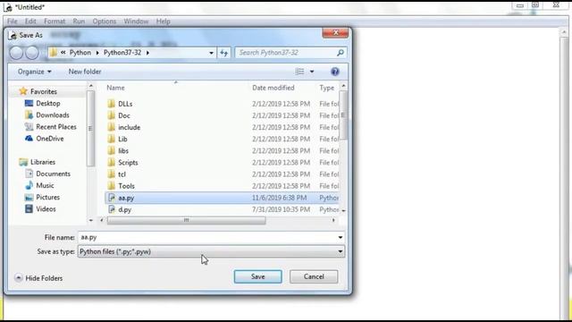This screenshot has width=572, height=322.
Task: Click the Forward navigation button
Action: [x=32, y=53]
